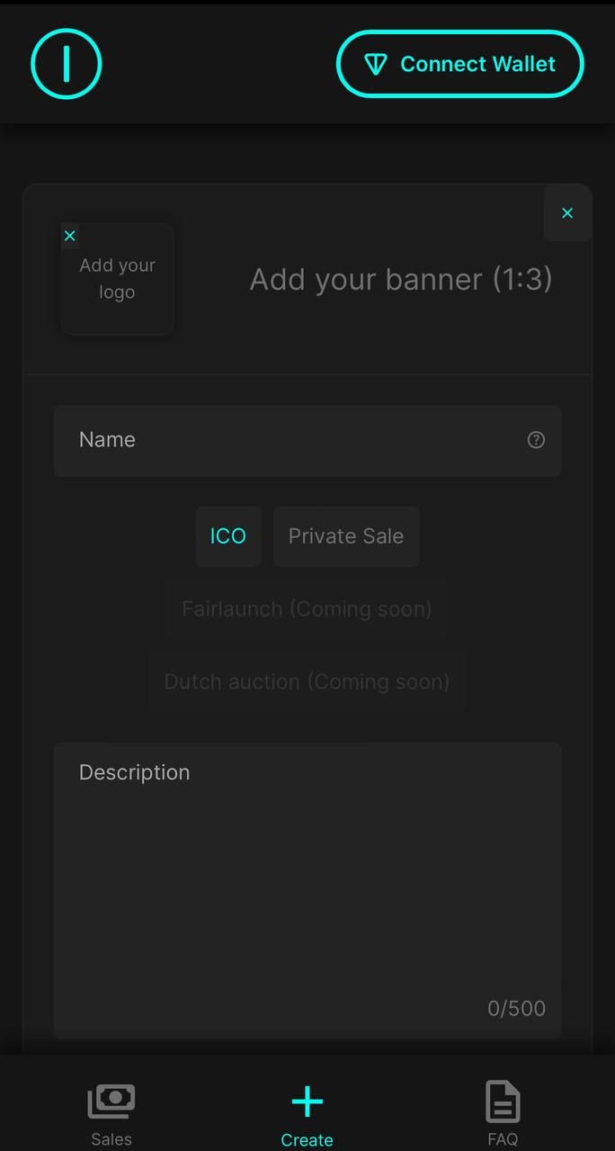615x1151 pixels.
Task: Tap the Create plus icon at the bottom
Action: [x=307, y=1099]
